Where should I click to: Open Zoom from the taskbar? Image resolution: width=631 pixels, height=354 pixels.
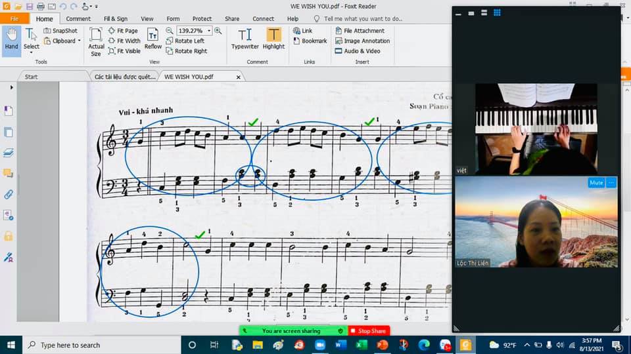tap(320, 345)
